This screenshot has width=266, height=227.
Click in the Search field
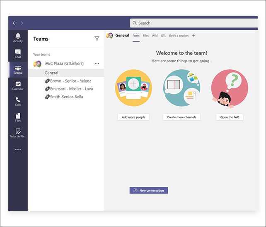click(195, 23)
